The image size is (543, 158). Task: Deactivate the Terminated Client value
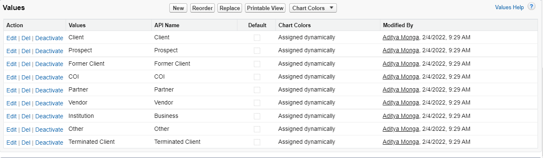pyautogui.click(x=49, y=143)
